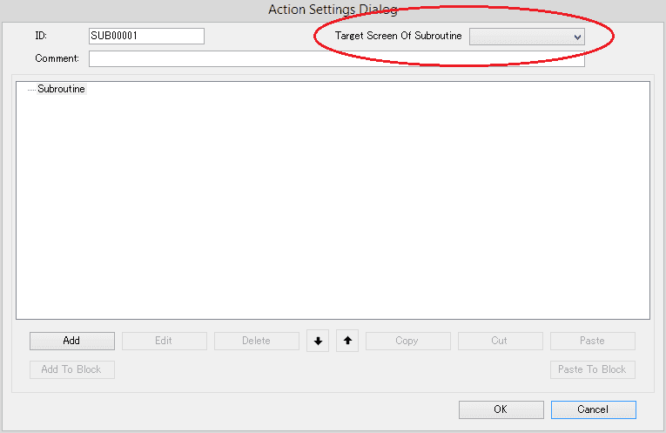This screenshot has height=433, width=666.
Task: Open the Target Screen Of Subroutine dropdown
Action: [x=527, y=37]
